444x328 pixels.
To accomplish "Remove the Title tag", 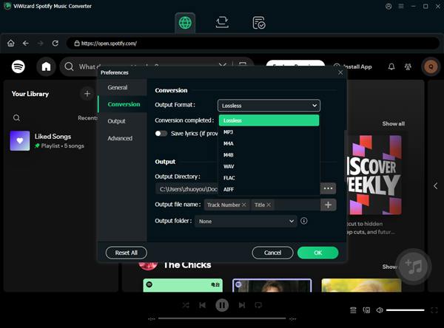I will [x=269, y=205].
